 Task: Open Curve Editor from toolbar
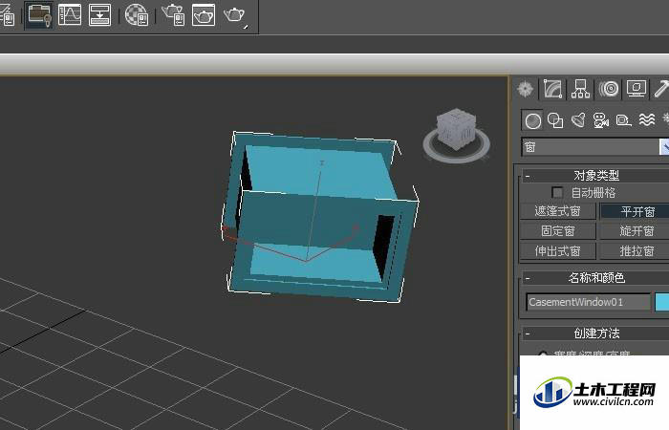70,15
